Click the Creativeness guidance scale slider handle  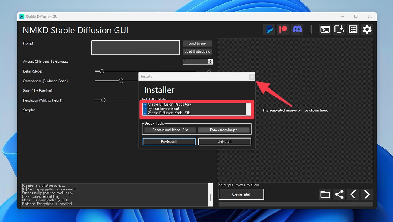pos(121,81)
